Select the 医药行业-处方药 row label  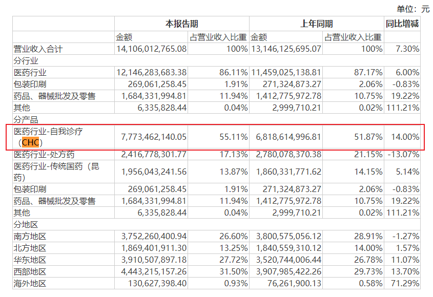click(x=44, y=155)
